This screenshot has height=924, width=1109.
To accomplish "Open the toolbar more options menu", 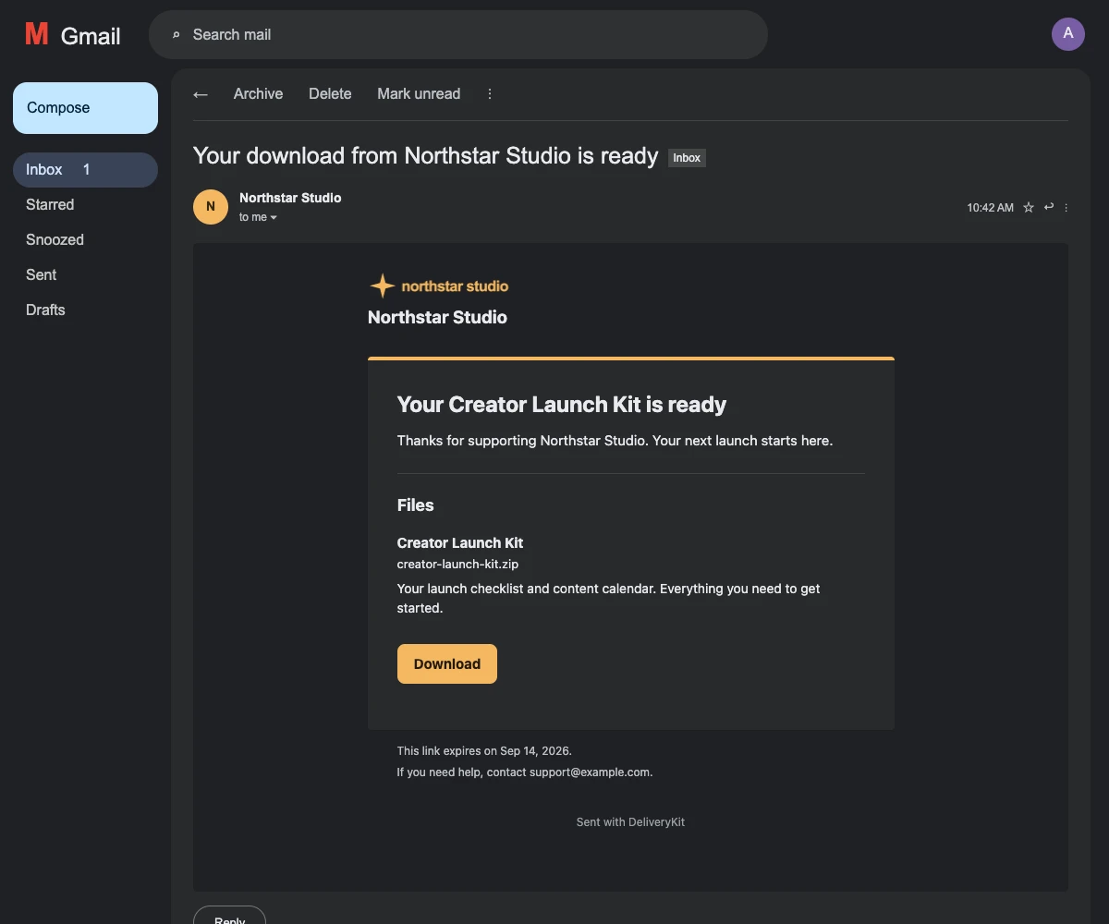I will pyautogui.click(x=490, y=94).
